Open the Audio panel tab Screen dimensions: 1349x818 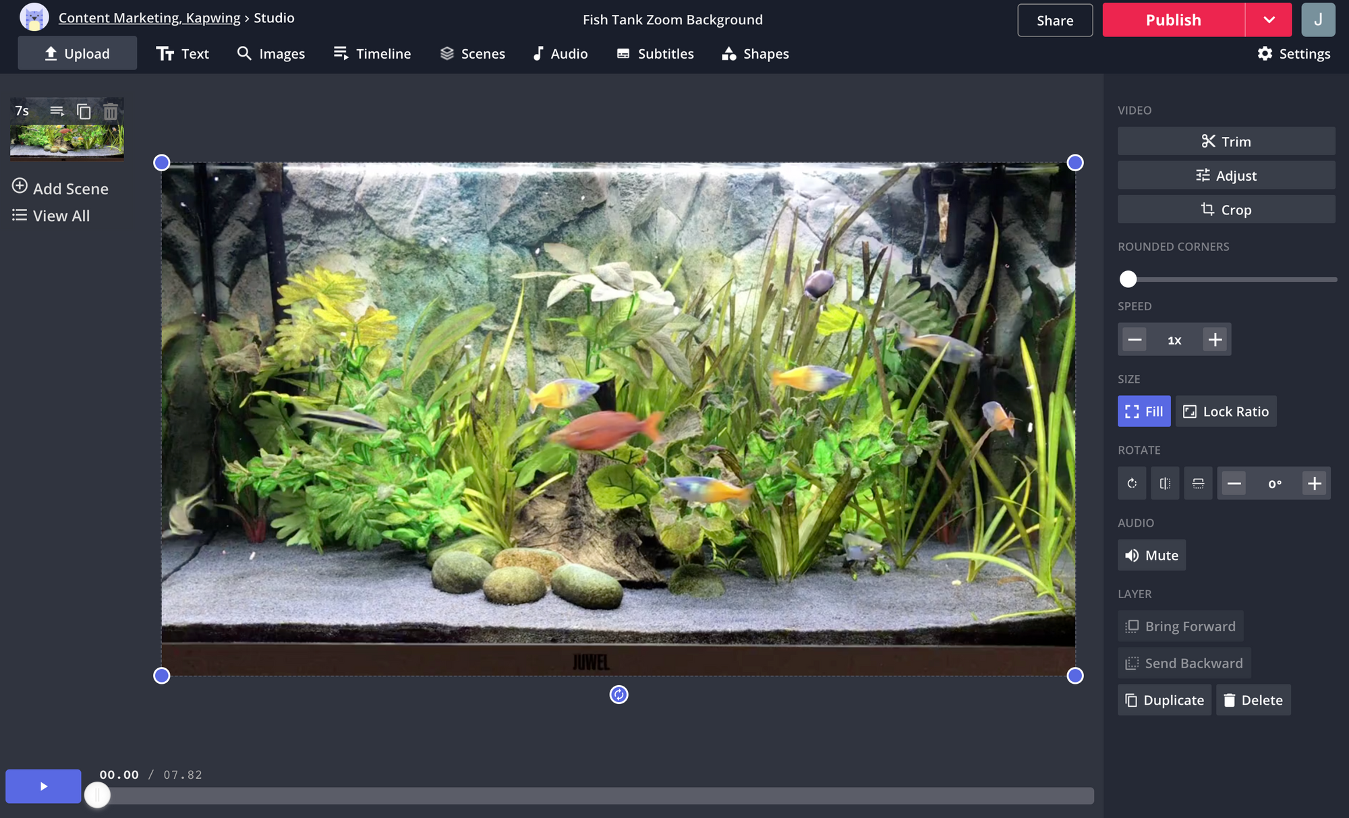point(560,53)
